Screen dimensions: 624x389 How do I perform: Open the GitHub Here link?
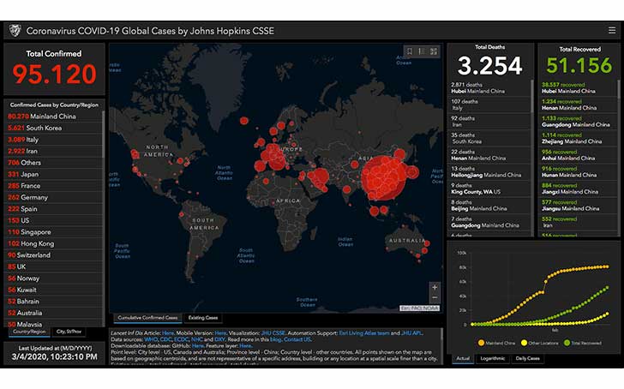[x=197, y=345]
